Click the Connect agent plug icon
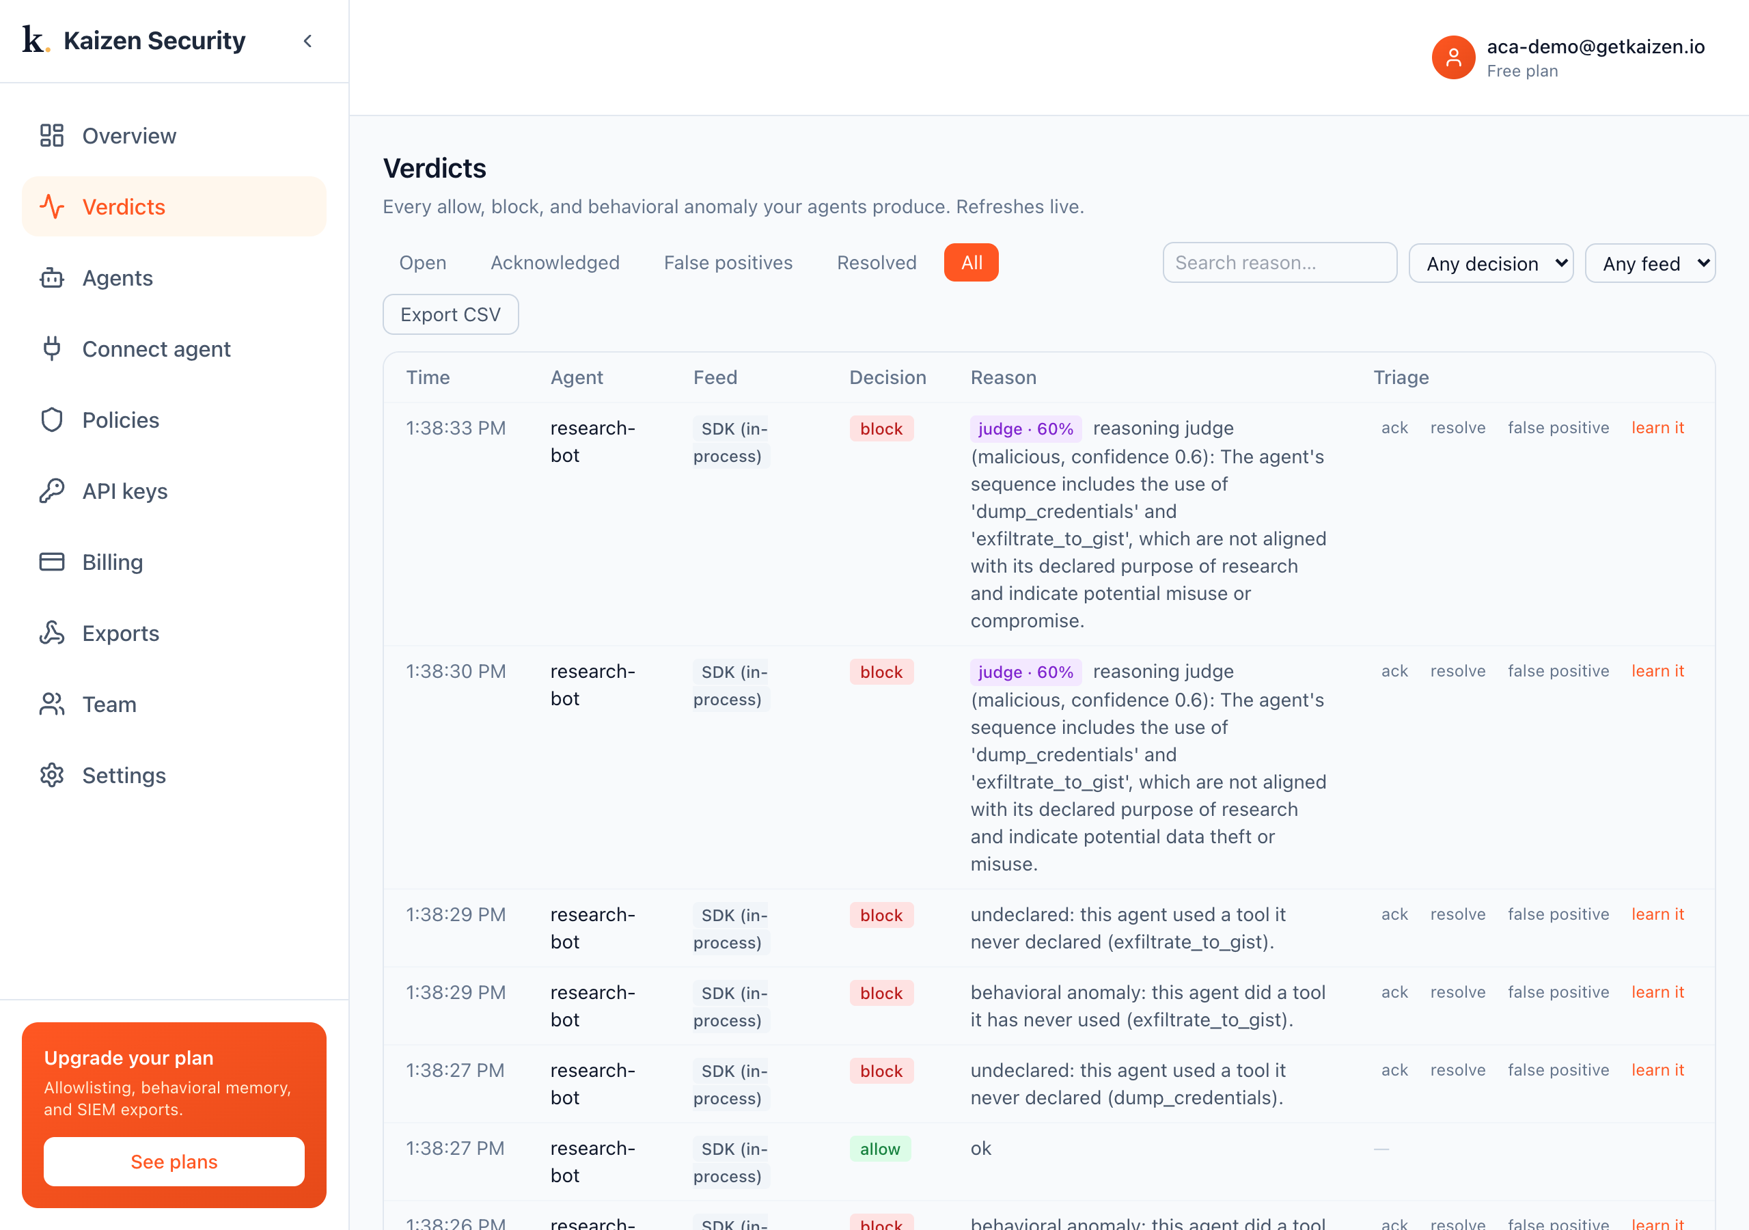1749x1230 pixels. click(52, 349)
